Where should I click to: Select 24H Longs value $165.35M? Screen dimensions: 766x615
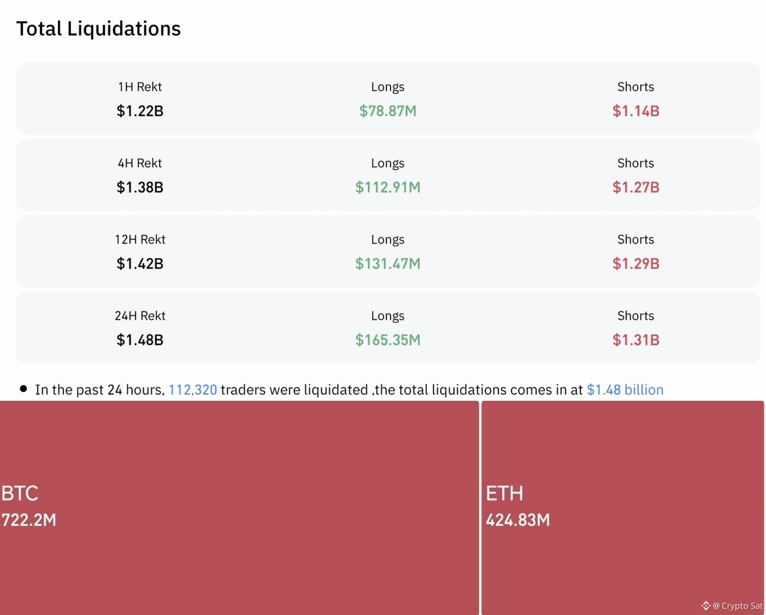pos(388,340)
